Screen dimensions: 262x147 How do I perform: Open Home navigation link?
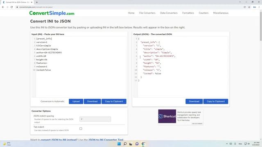tap(131, 13)
